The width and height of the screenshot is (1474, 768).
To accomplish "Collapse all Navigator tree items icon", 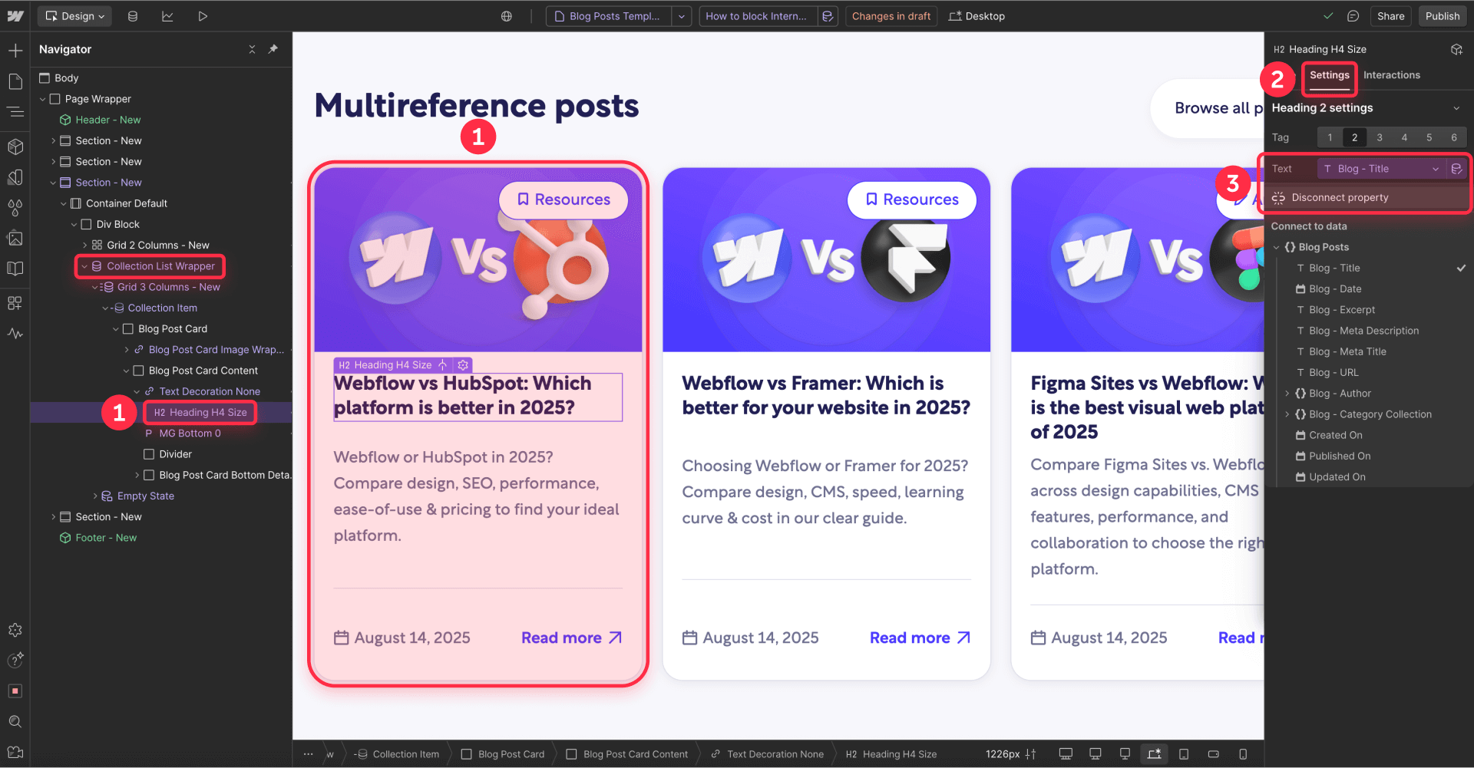I will tap(252, 49).
